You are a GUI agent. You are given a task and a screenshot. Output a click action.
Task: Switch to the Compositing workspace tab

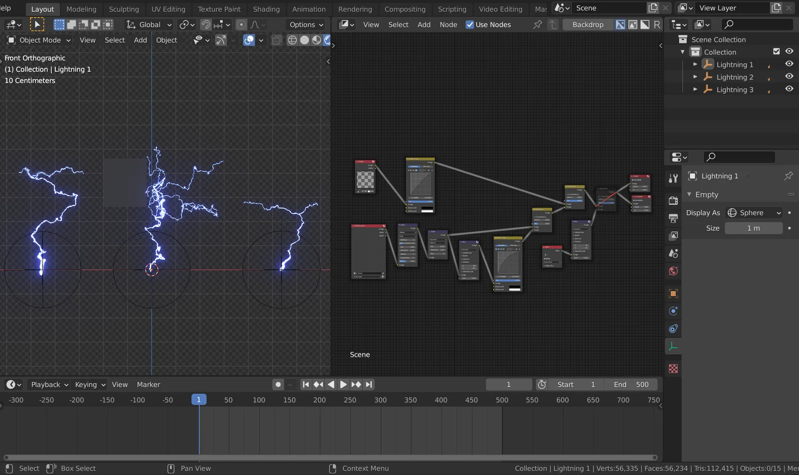point(405,8)
